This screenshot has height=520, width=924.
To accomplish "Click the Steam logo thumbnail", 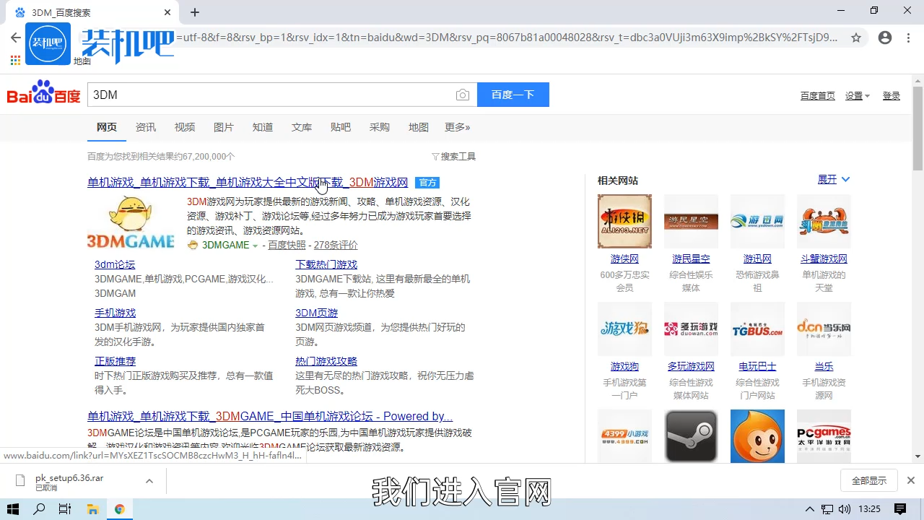I will click(691, 436).
